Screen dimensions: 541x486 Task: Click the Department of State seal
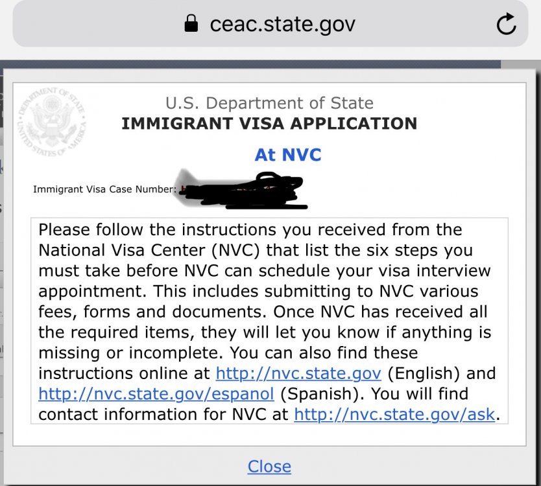(x=52, y=121)
